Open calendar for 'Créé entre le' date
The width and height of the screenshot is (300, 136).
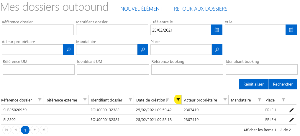pos(217,30)
